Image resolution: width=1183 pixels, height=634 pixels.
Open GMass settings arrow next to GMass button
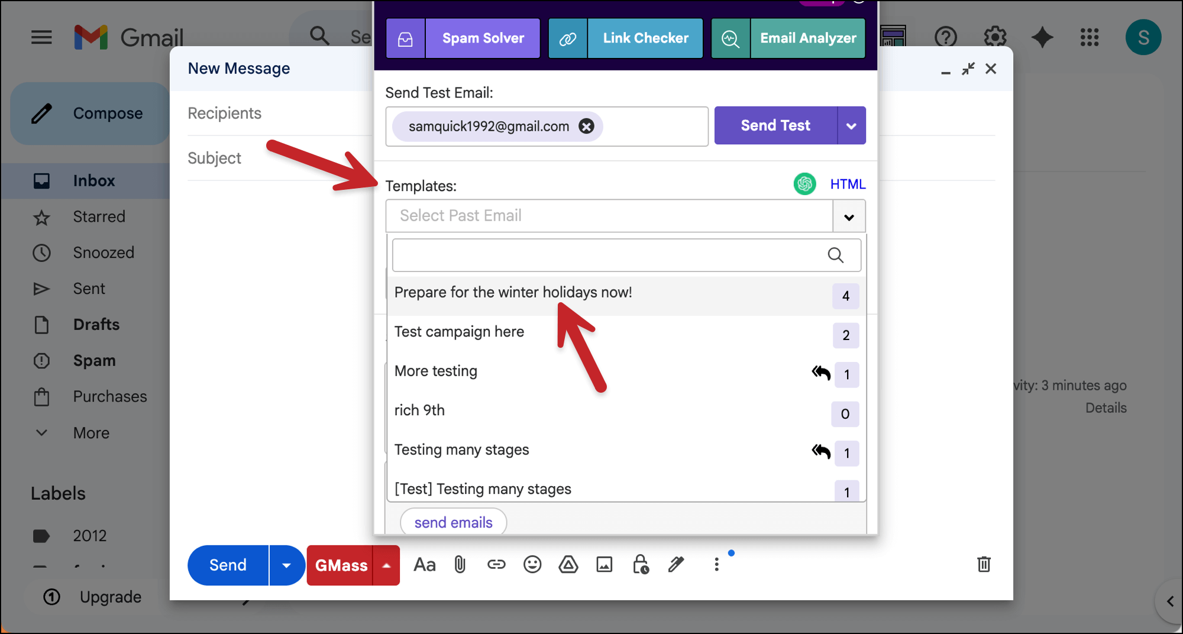[x=386, y=565]
